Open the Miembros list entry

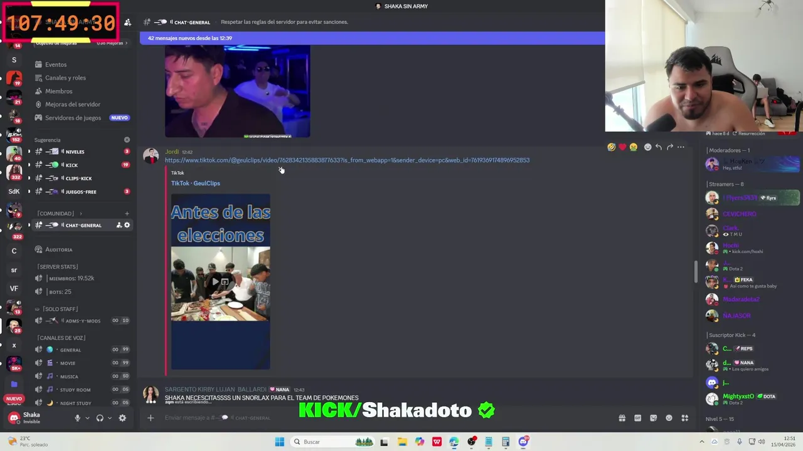point(58,91)
